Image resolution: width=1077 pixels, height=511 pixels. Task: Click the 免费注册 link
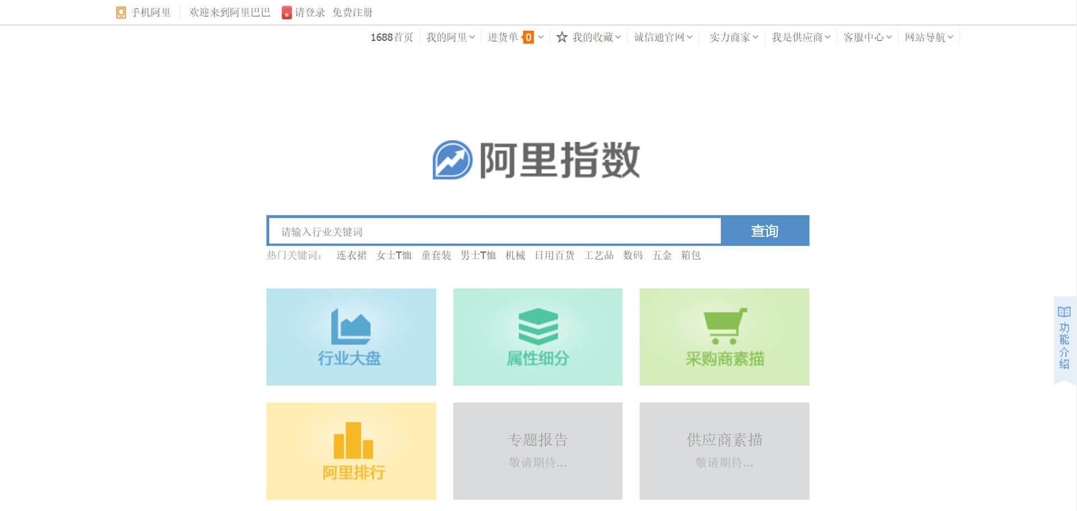(x=352, y=12)
